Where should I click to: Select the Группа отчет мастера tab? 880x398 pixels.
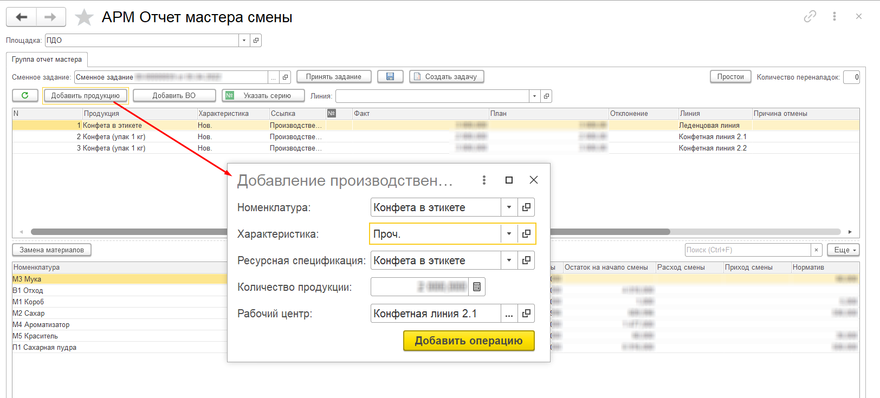point(47,60)
